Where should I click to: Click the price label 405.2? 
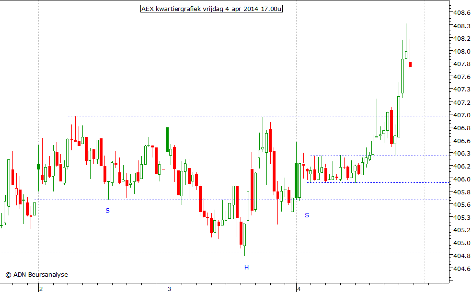click(462, 230)
